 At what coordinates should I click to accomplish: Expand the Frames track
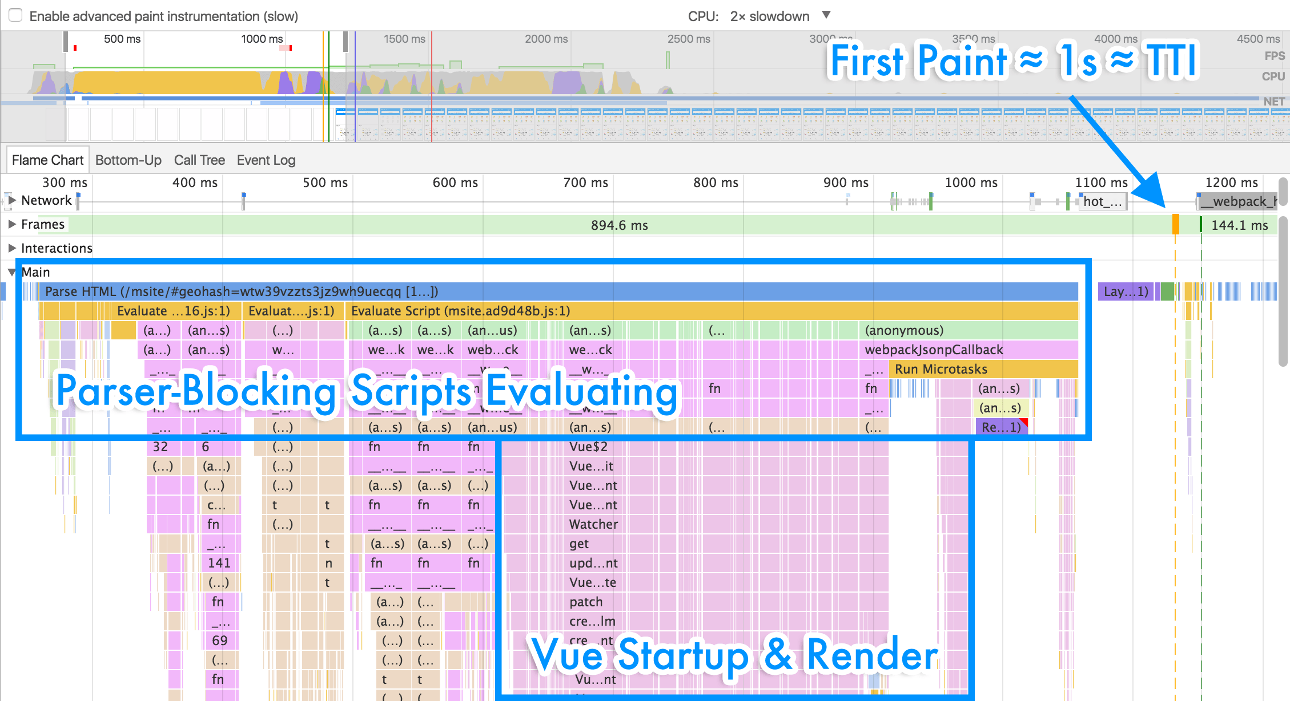click(11, 224)
